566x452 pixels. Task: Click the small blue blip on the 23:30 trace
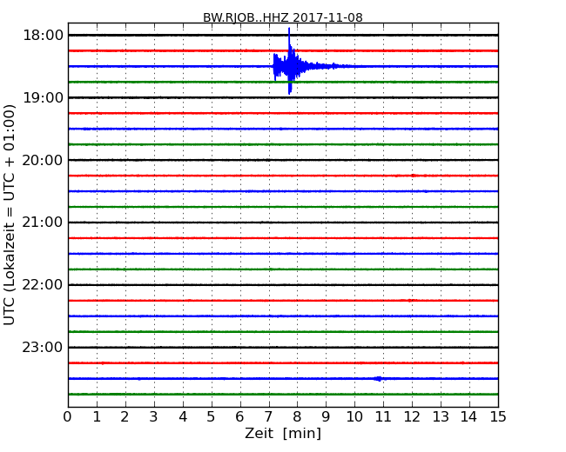click(379, 378)
